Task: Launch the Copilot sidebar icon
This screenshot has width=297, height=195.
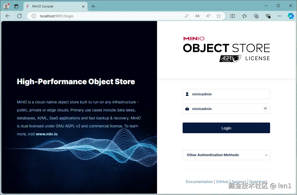Action: [x=291, y=16]
